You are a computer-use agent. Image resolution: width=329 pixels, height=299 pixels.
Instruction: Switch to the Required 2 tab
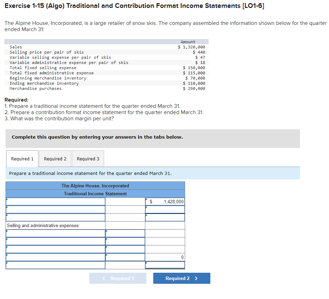55,159
